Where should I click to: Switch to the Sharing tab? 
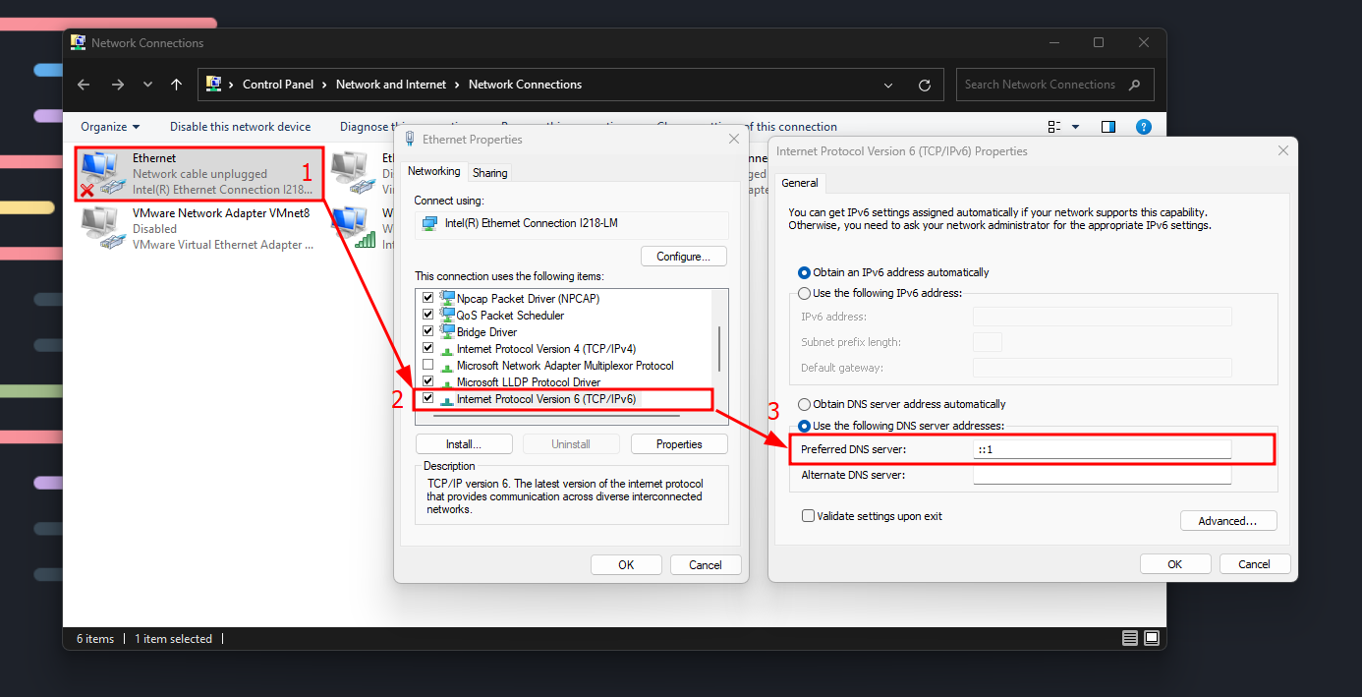(x=489, y=173)
